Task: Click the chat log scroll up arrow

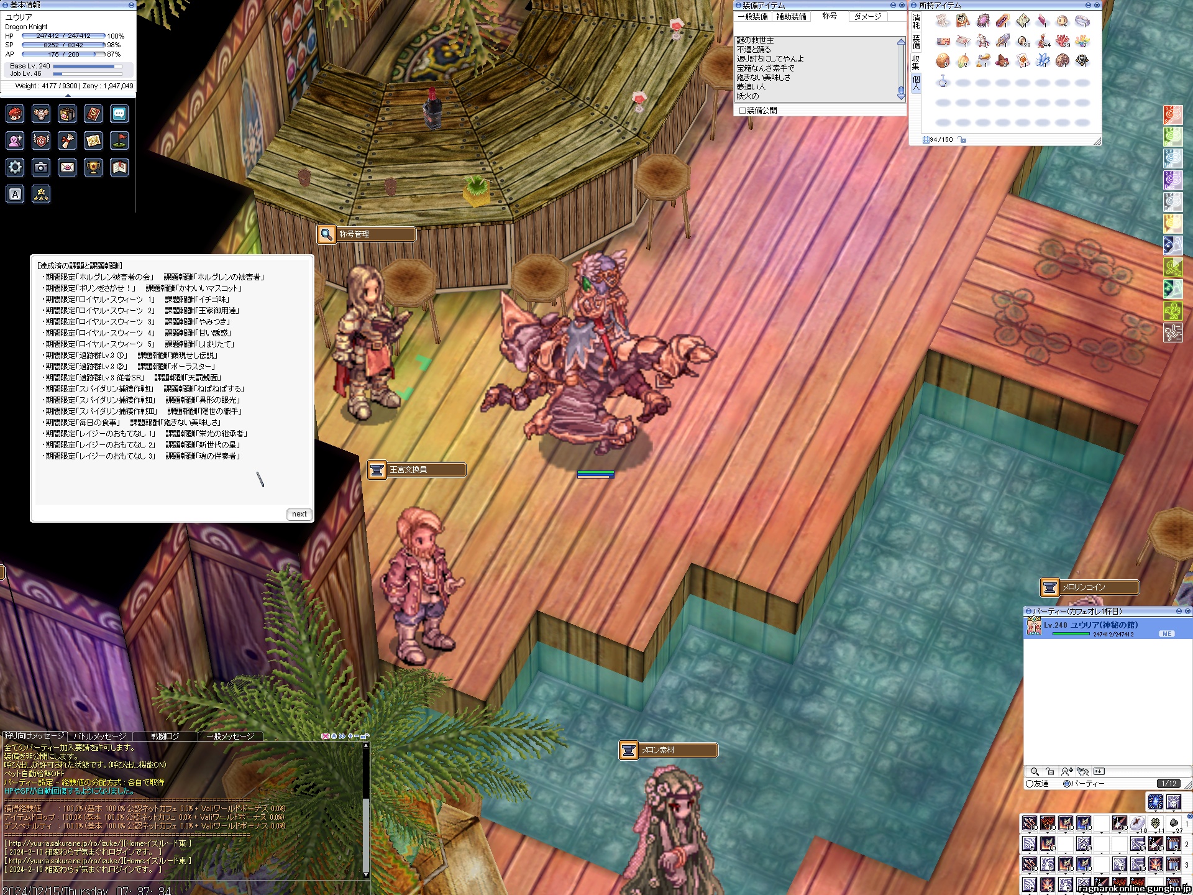Action: [366, 746]
